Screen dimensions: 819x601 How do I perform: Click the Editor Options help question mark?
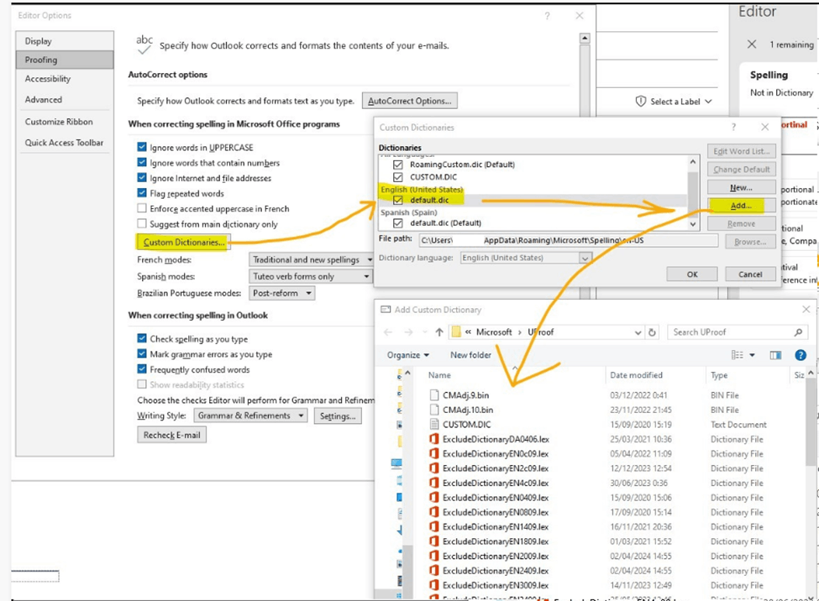tap(547, 16)
